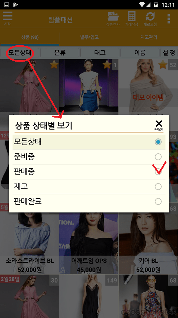
Task: Switch to the 발주/입고 tab
Action: (89, 37)
